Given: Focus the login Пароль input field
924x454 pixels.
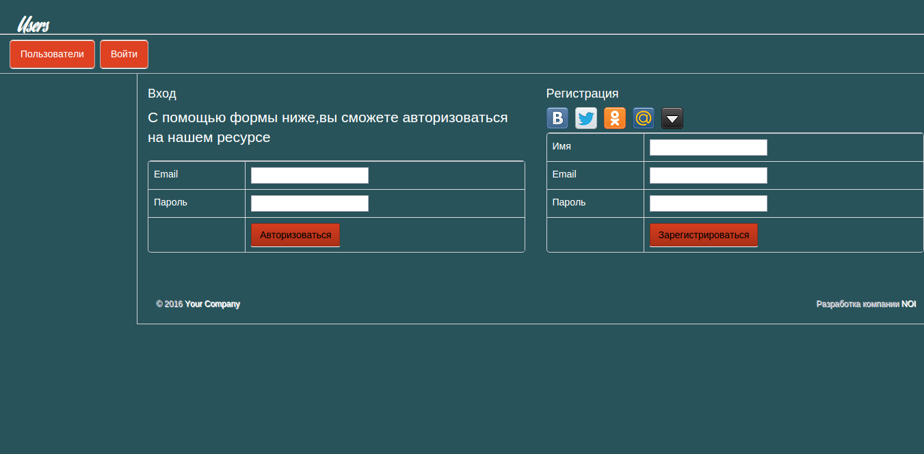Looking at the screenshot, I should [310, 203].
